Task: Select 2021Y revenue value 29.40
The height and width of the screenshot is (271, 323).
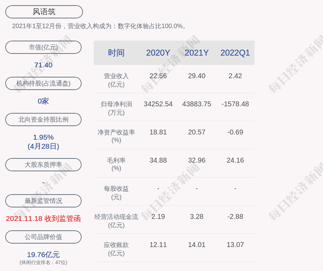Action: 197,76
